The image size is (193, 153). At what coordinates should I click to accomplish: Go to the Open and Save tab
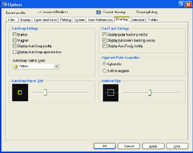pyautogui.click(x=45, y=20)
